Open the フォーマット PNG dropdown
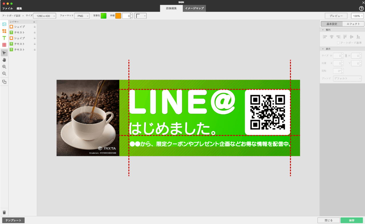 click(82, 16)
